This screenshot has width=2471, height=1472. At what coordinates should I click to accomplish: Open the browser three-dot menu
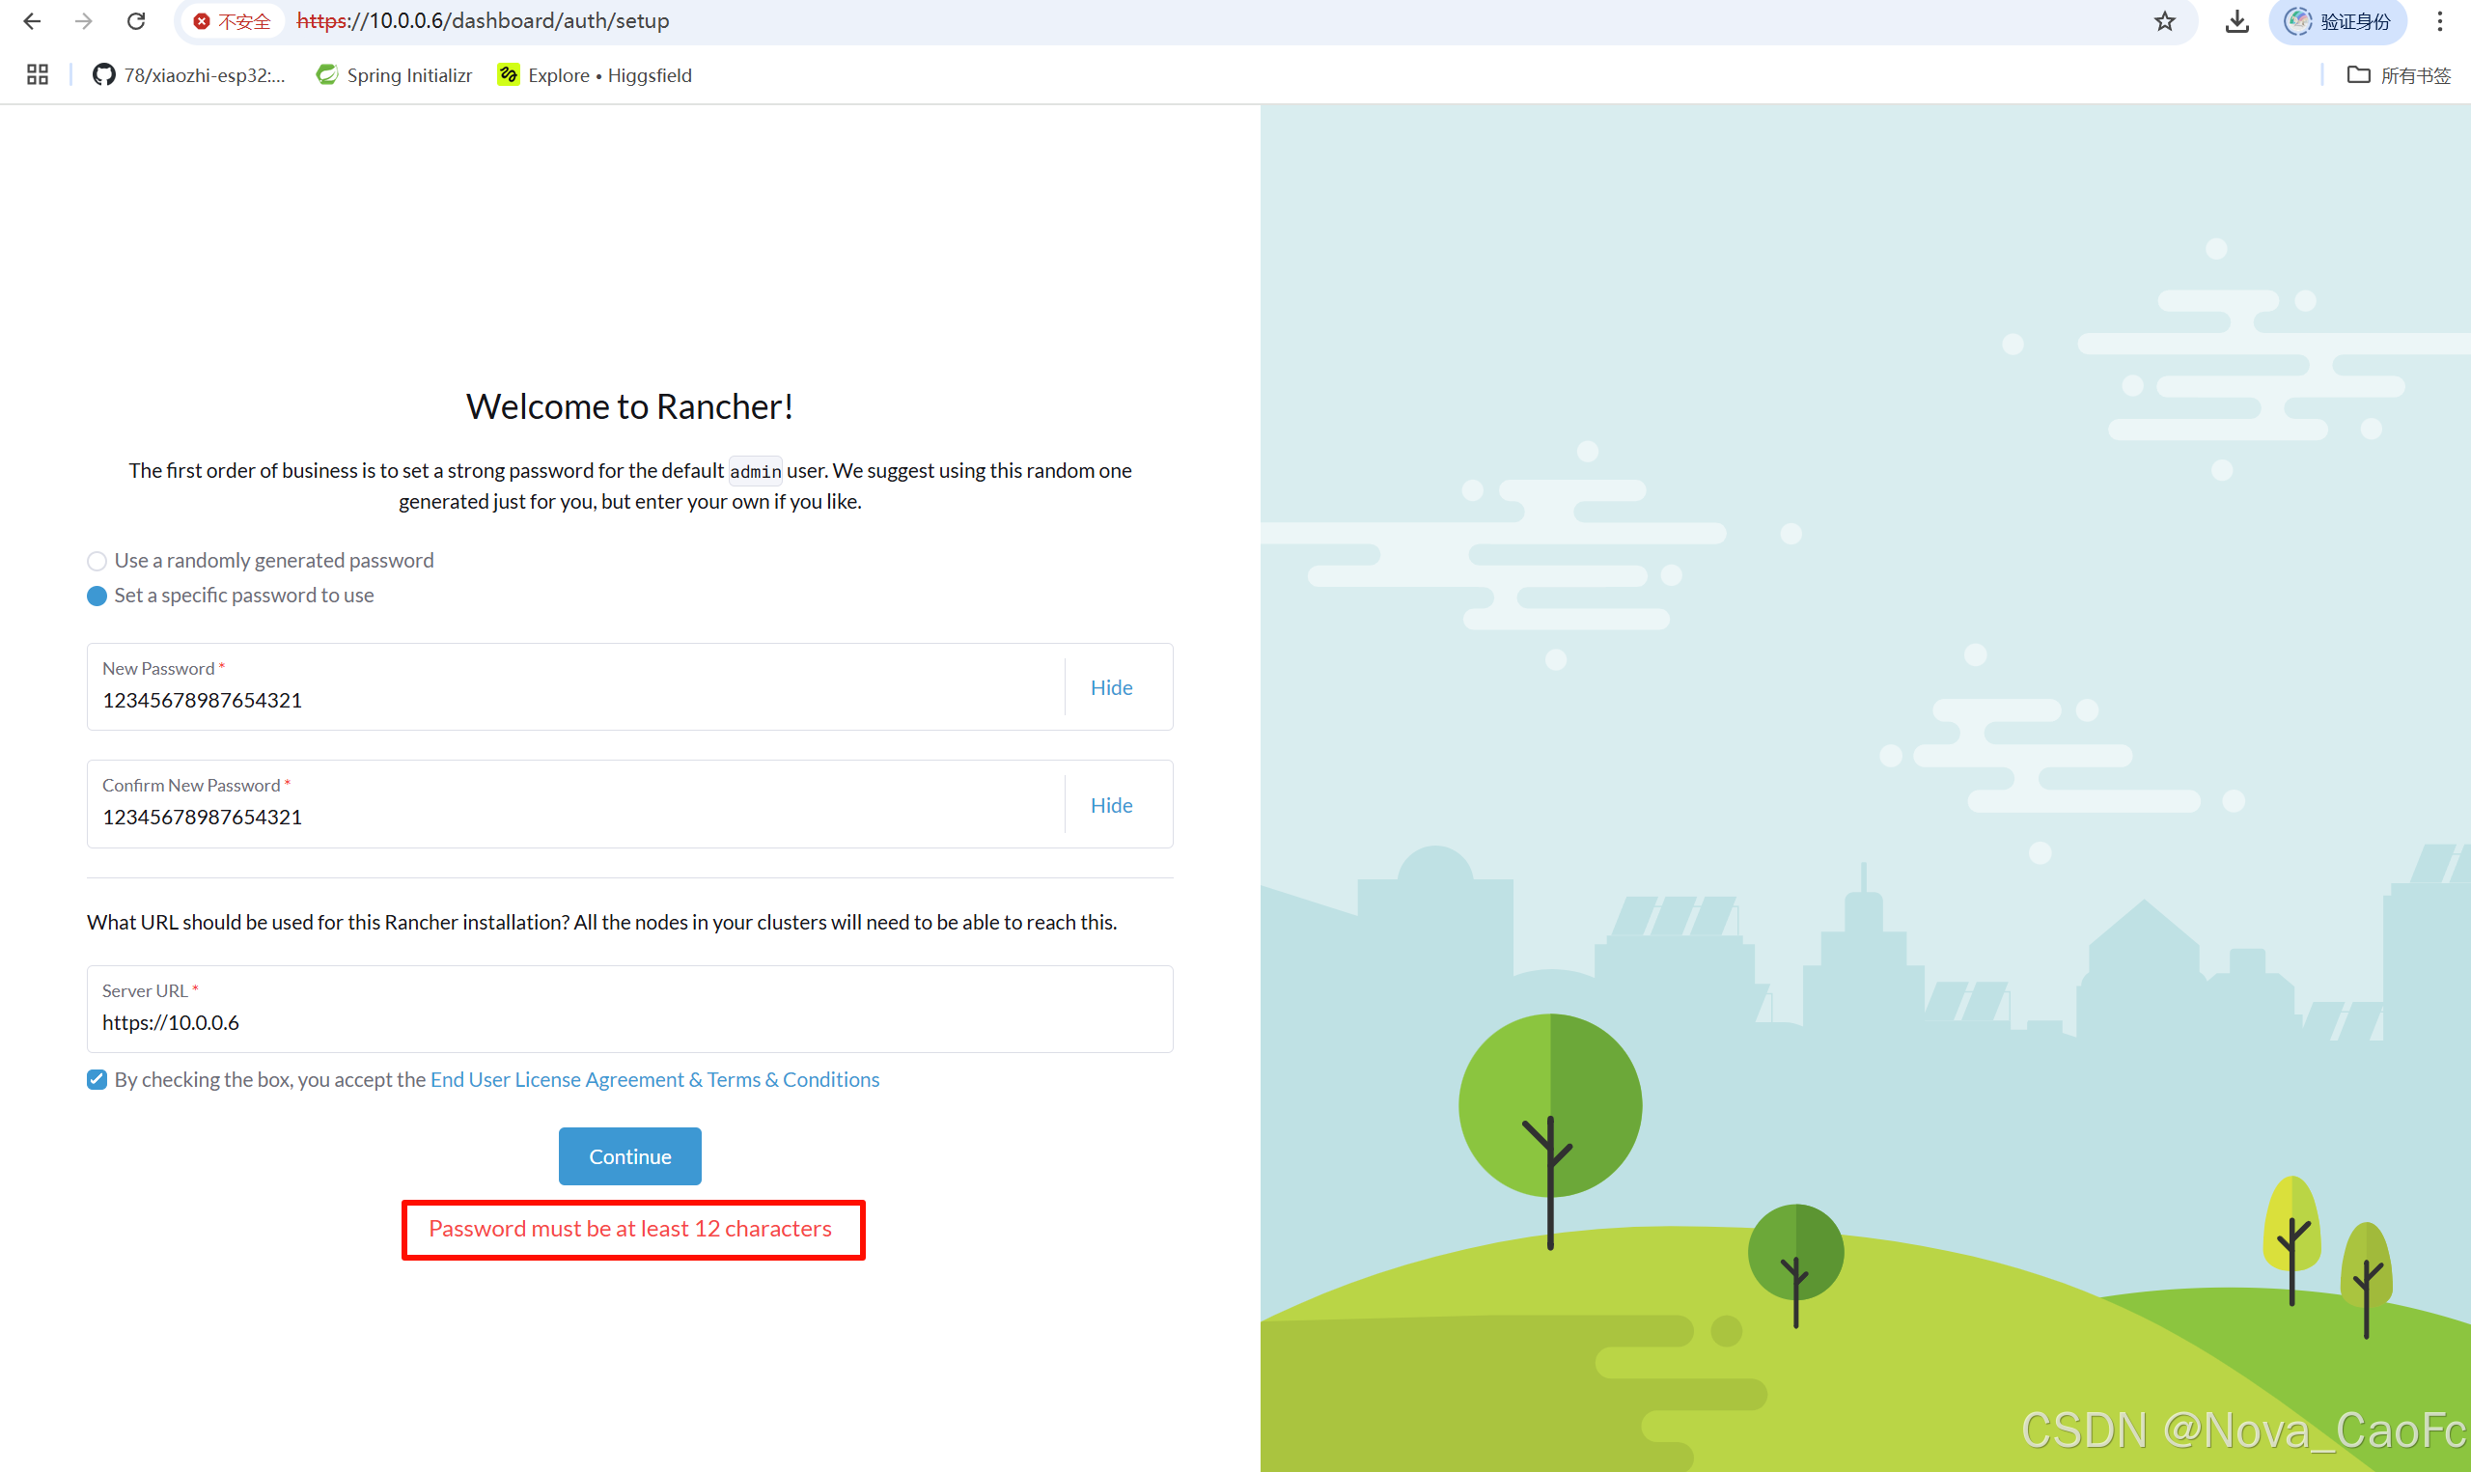2440,21
